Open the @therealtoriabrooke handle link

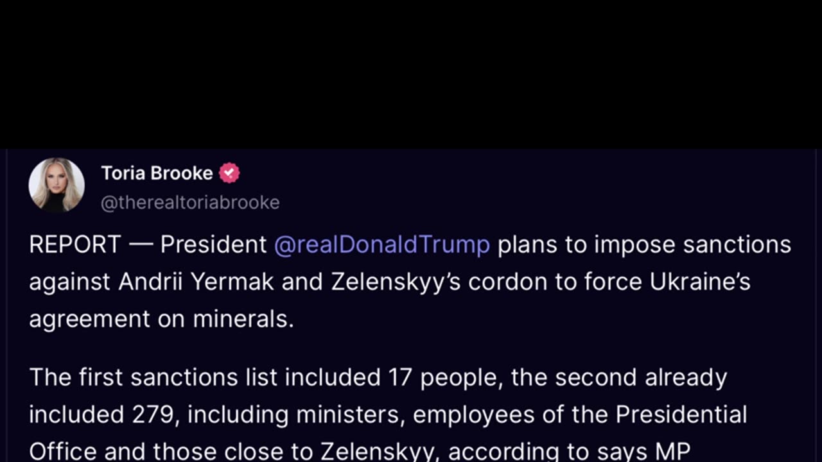tap(190, 202)
